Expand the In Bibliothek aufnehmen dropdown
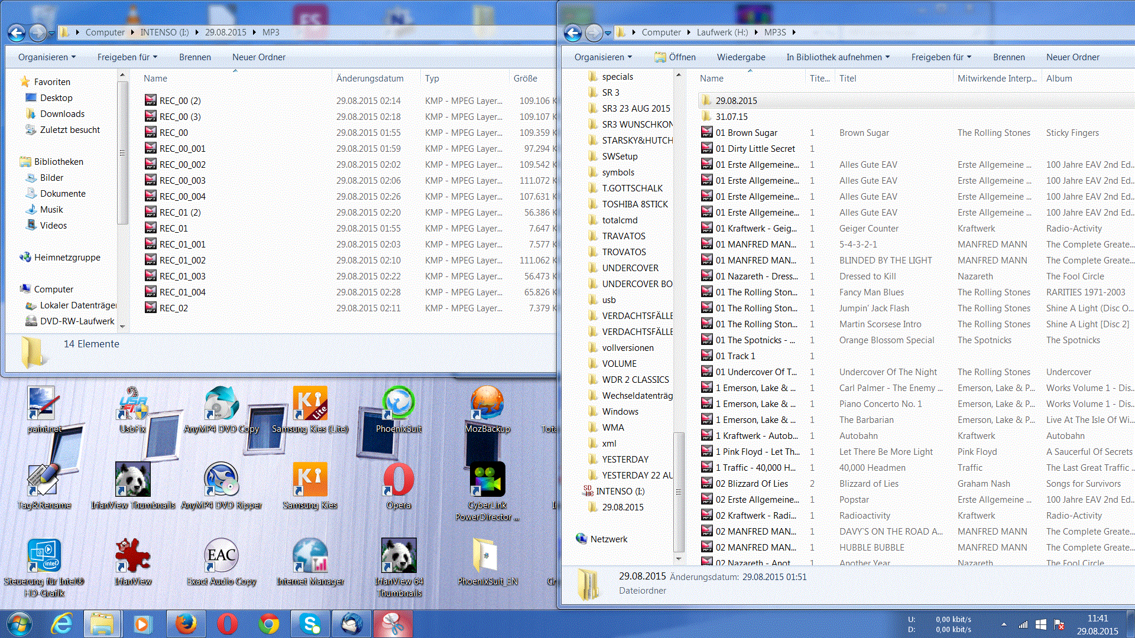This screenshot has width=1135, height=638. click(x=838, y=57)
